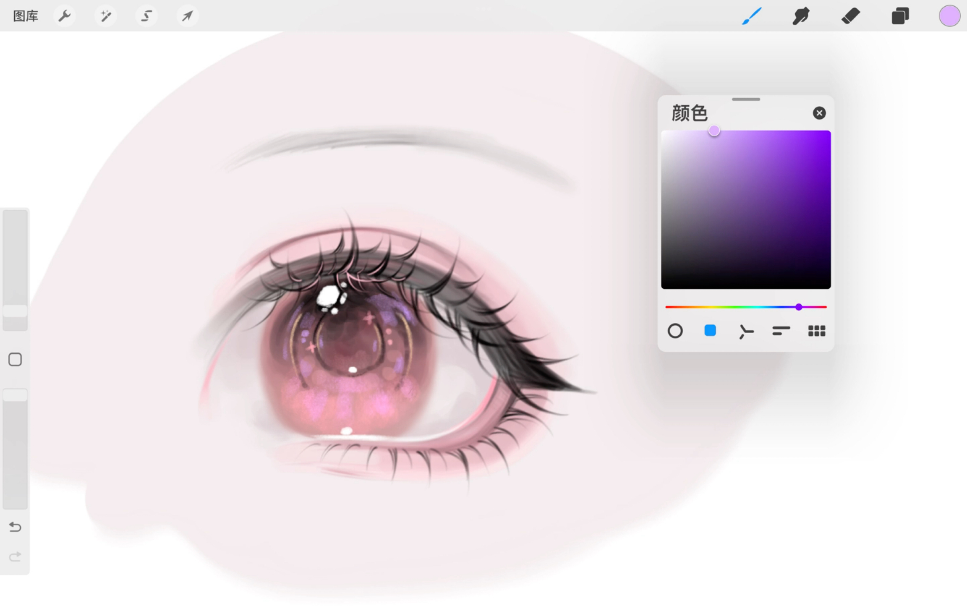Open the Layers panel
The height and width of the screenshot is (606, 967).
900,16
